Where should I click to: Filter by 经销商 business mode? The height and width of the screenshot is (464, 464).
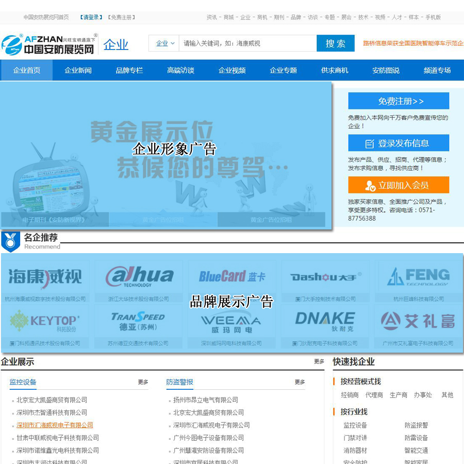coord(350,395)
